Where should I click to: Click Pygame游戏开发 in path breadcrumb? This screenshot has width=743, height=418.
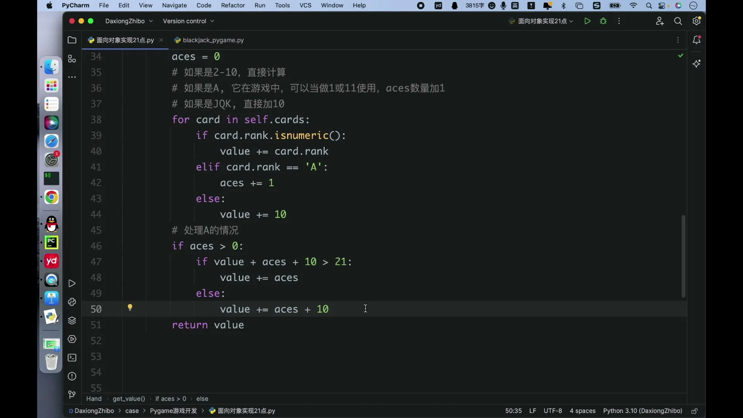173,411
